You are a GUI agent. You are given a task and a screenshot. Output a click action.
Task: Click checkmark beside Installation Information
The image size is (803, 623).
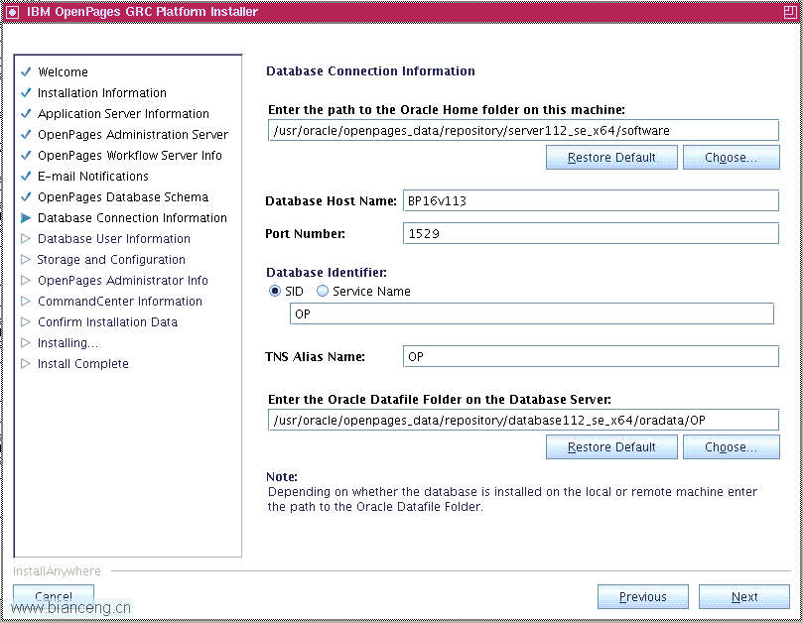26,92
